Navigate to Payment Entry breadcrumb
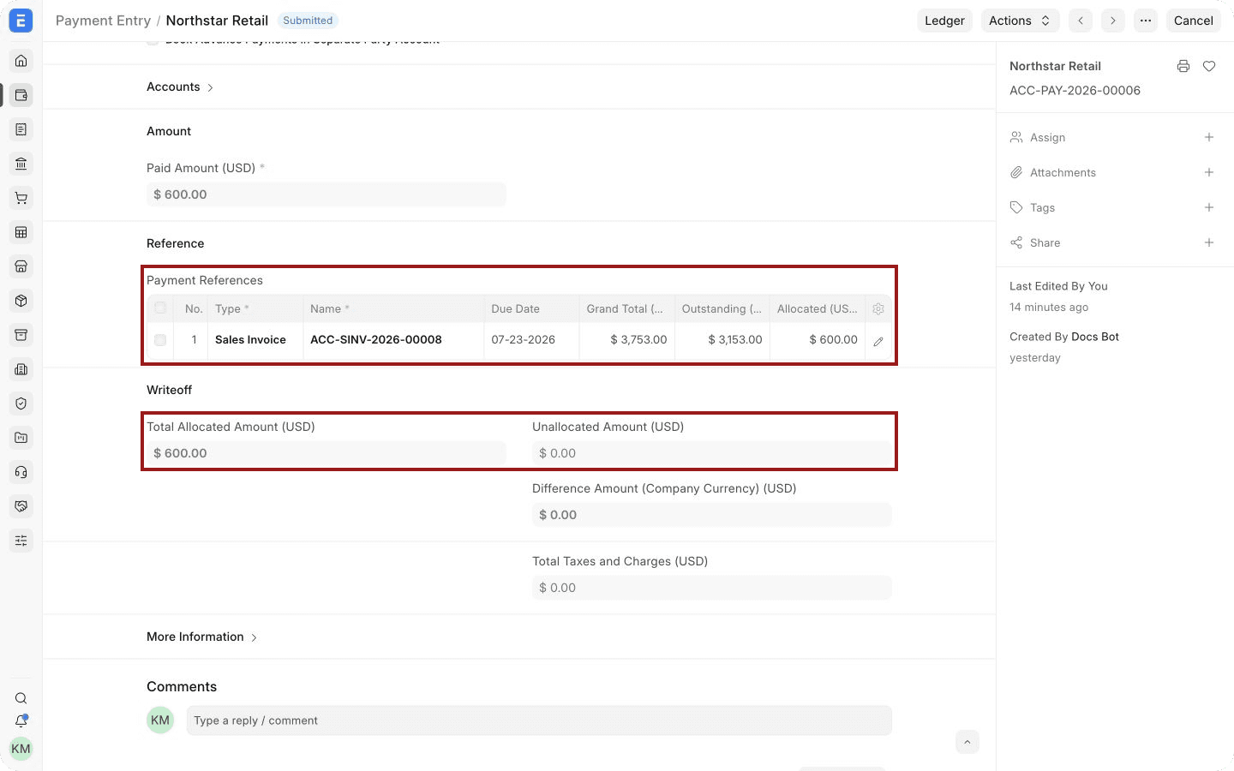1234x771 pixels. (x=103, y=21)
